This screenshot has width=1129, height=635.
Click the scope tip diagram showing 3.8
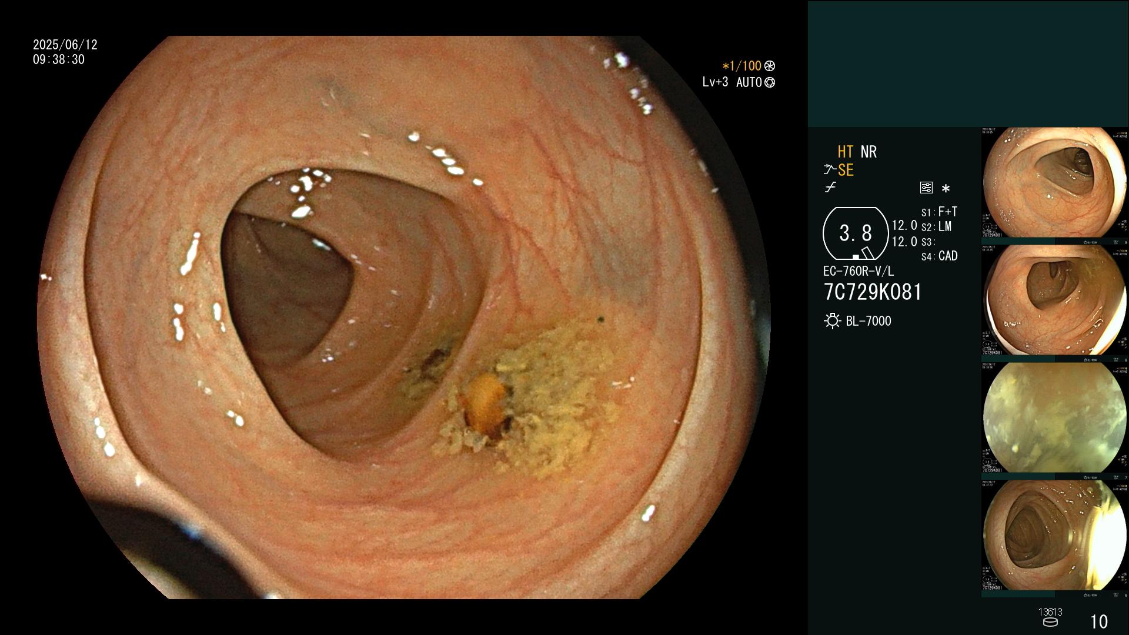(x=855, y=233)
